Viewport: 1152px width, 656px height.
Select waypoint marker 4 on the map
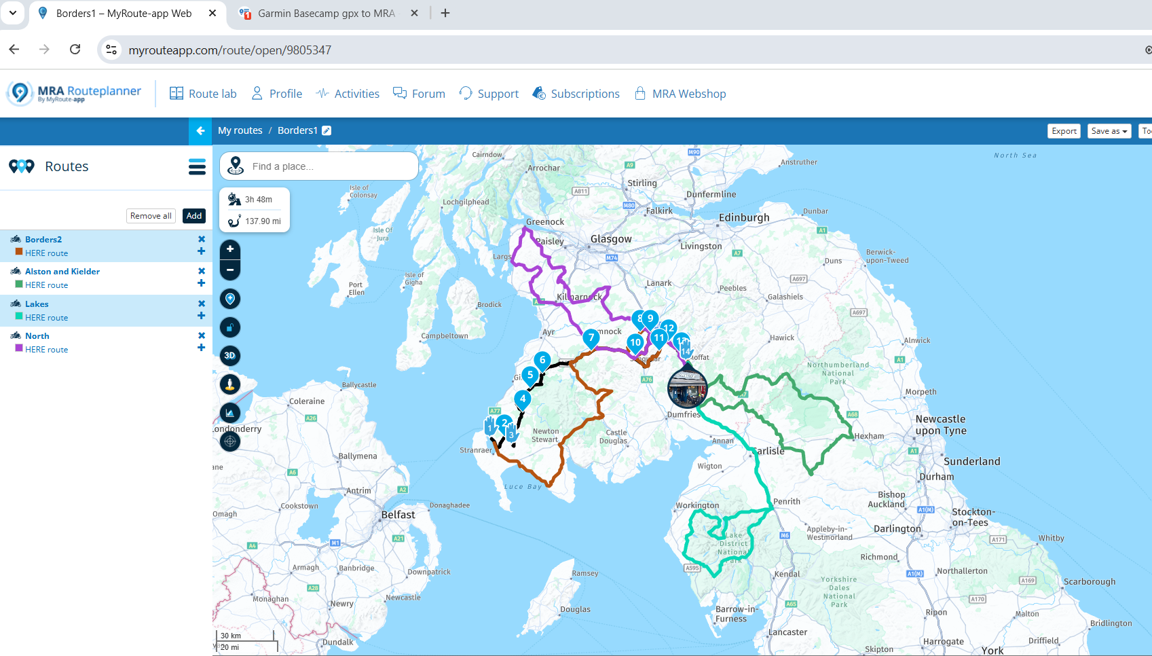click(x=522, y=399)
